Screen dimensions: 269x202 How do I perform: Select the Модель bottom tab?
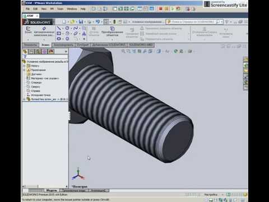click(52, 190)
